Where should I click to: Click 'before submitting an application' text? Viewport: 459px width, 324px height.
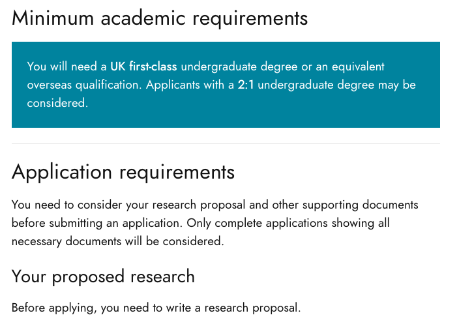(97, 223)
